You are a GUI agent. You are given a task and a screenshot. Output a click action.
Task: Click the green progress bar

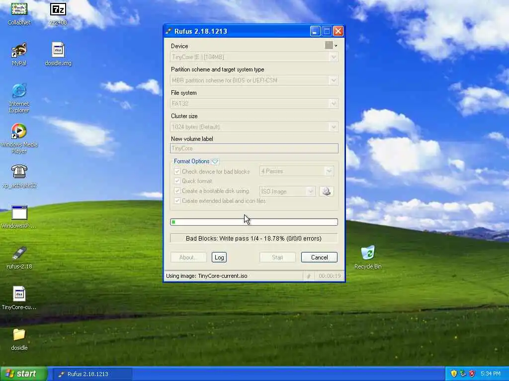tap(254, 222)
